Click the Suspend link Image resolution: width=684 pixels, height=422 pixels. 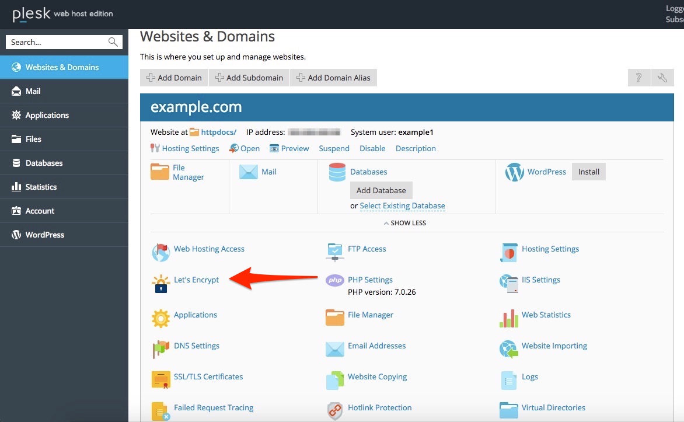click(x=334, y=148)
